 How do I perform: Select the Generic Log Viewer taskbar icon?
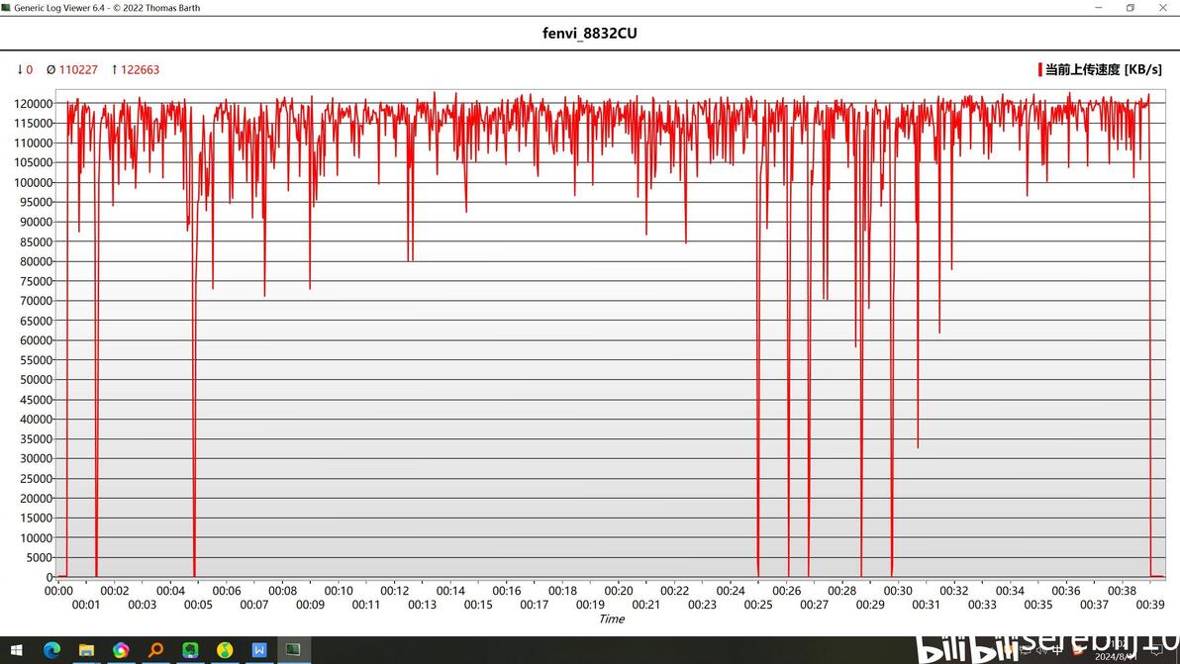pyautogui.click(x=293, y=650)
